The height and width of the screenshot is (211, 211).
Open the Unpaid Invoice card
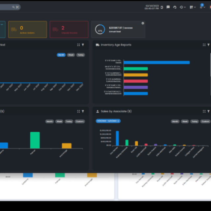point(69,29)
